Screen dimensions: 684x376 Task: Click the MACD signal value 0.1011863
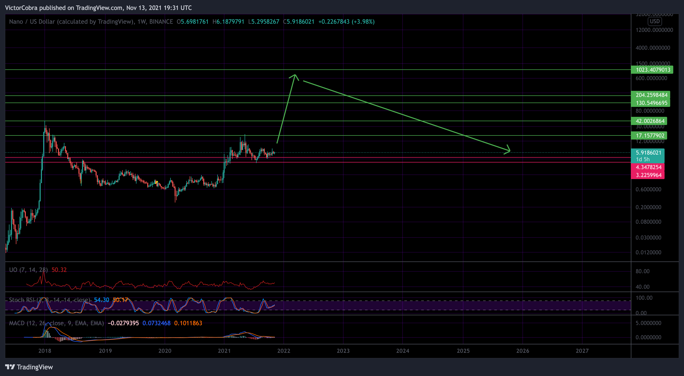click(x=188, y=323)
